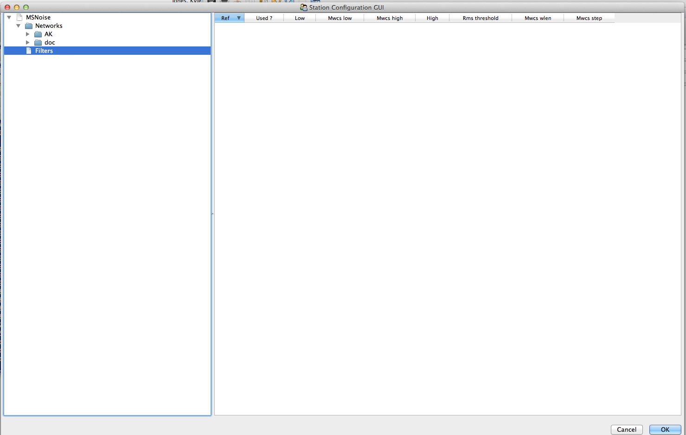Select the Mwcs high column header

tap(390, 18)
